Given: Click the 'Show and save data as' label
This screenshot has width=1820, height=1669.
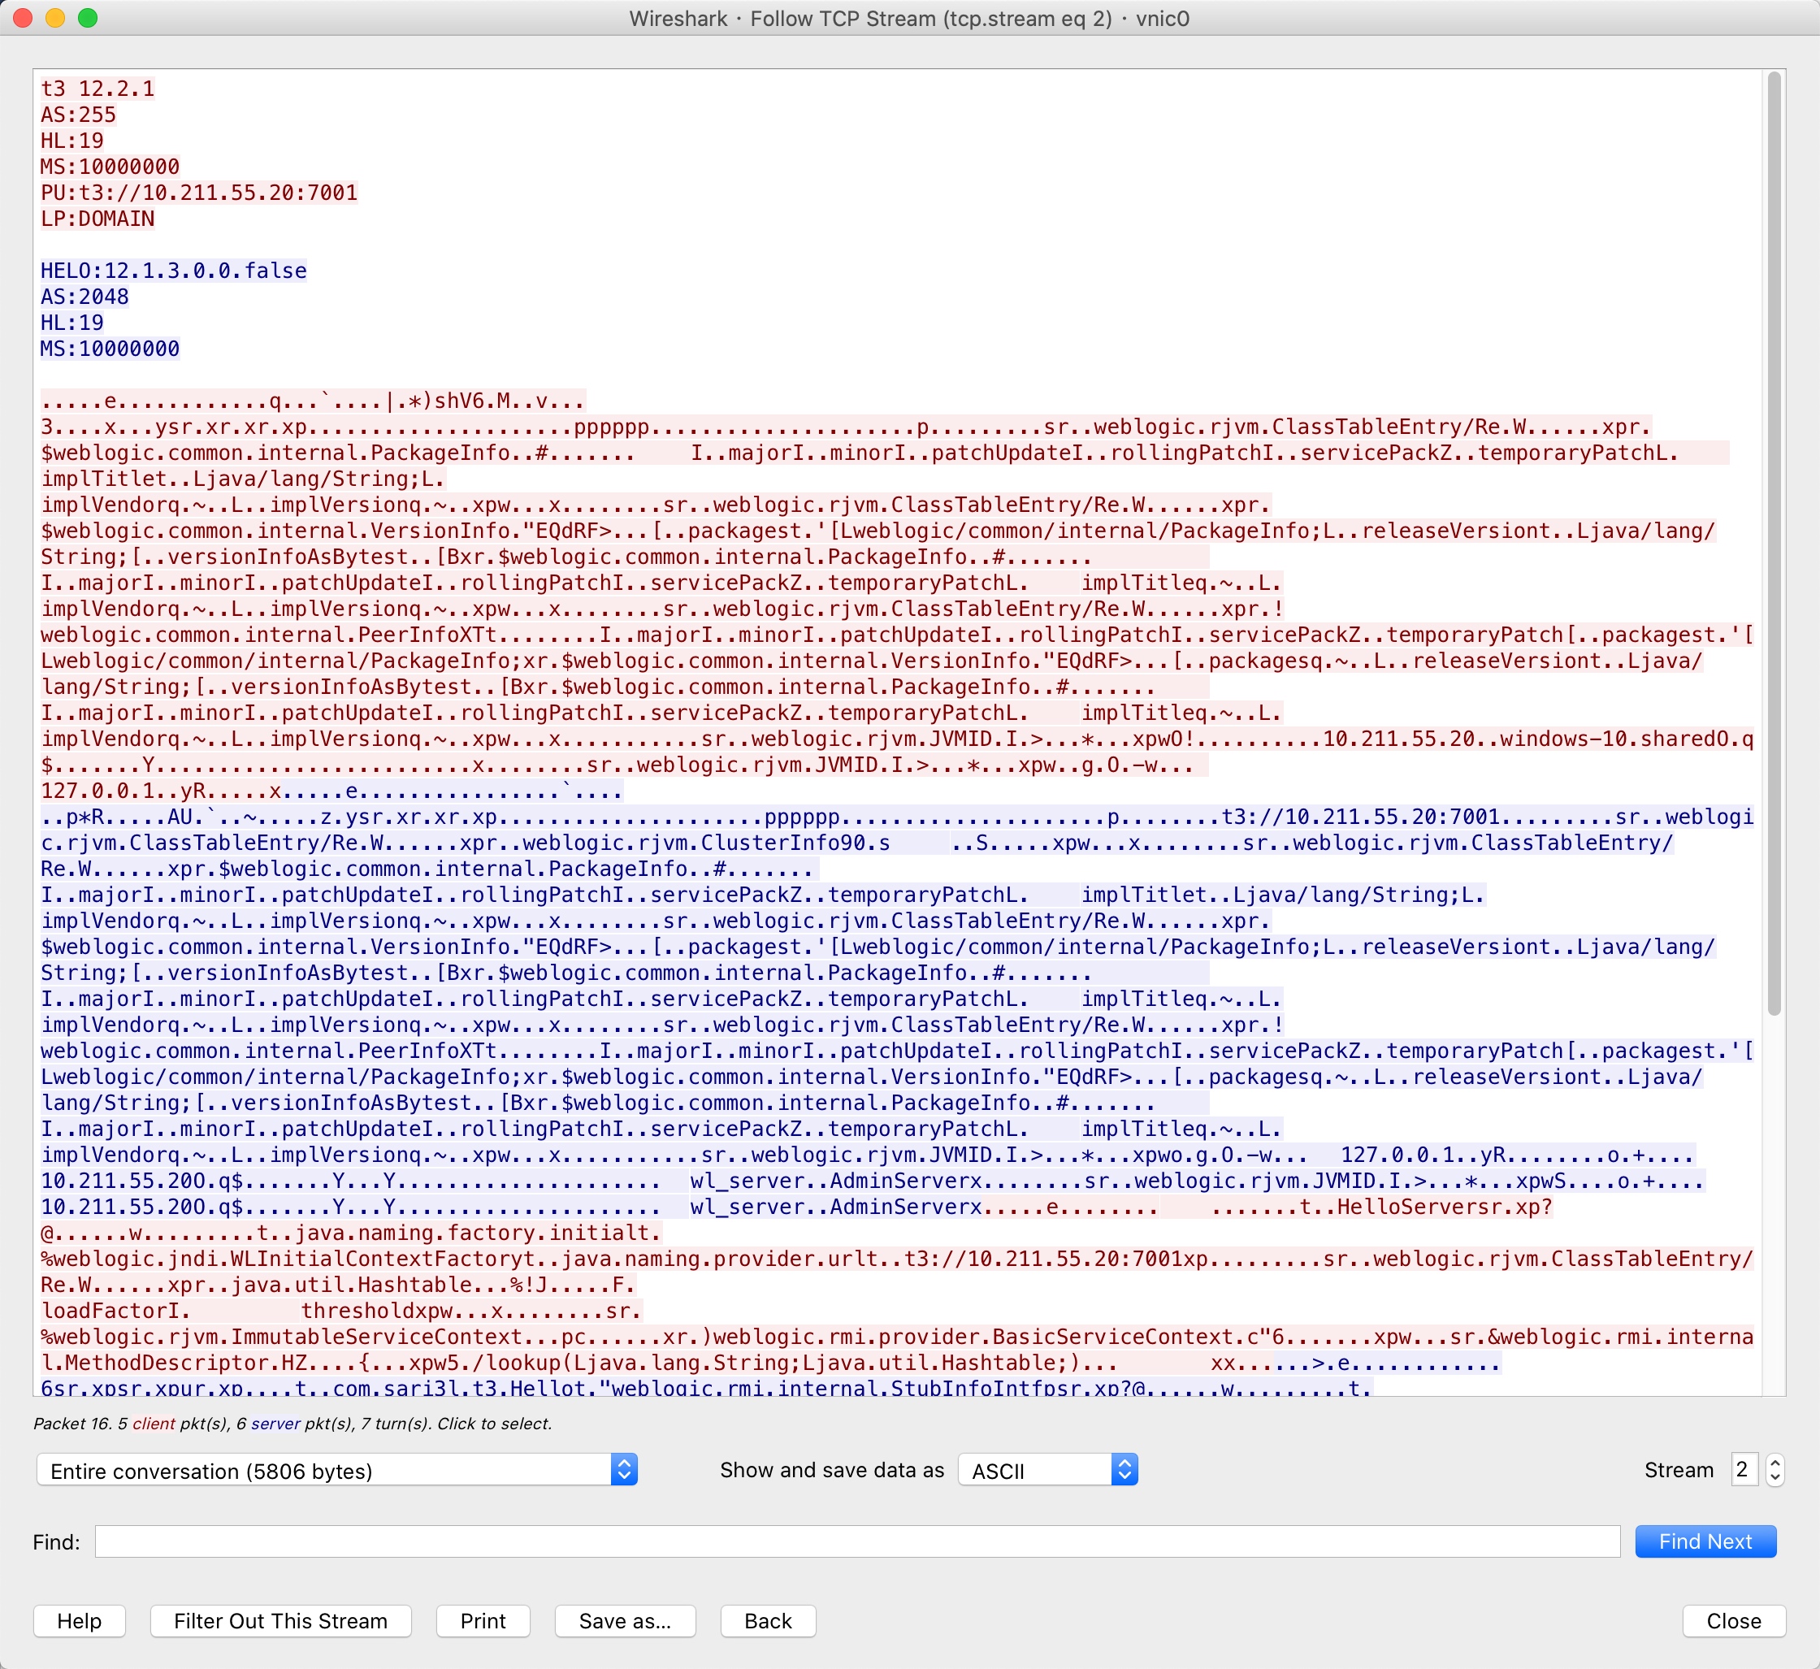Looking at the screenshot, I should coord(832,1470).
